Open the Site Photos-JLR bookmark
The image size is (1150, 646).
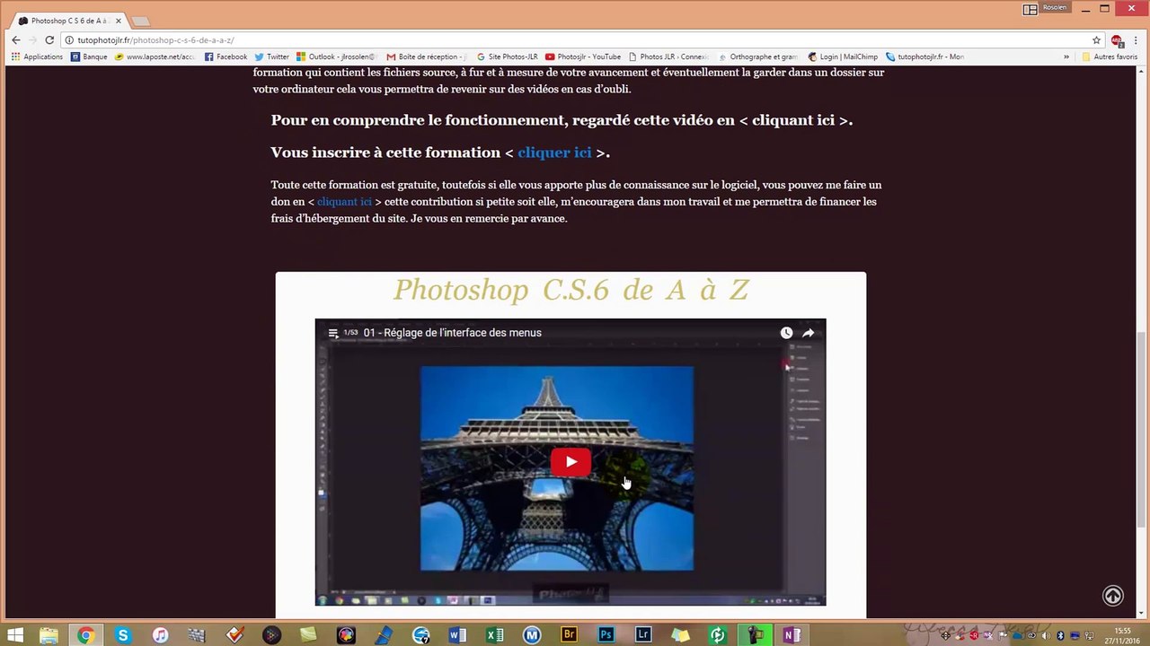(507, 57)
